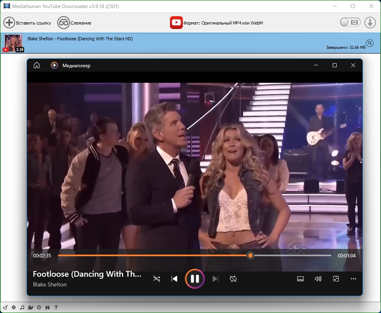Skip to previous track
The image size is (381, 313).
(174, 279)
